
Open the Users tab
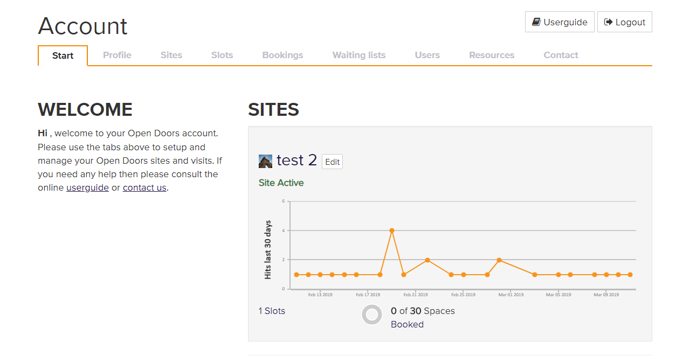[x=427, y=55]
